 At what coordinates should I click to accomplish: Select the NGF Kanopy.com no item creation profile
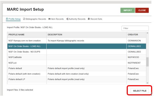tap(77, 41)
